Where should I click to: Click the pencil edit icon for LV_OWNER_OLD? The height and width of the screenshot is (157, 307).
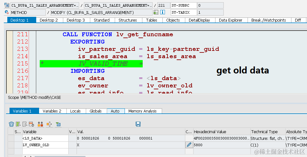(x=189, y=145)
